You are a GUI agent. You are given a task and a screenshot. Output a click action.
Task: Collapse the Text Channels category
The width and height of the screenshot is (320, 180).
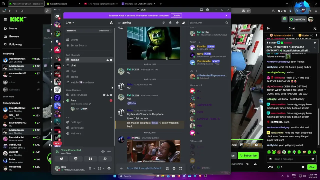[x=74, y=55]
